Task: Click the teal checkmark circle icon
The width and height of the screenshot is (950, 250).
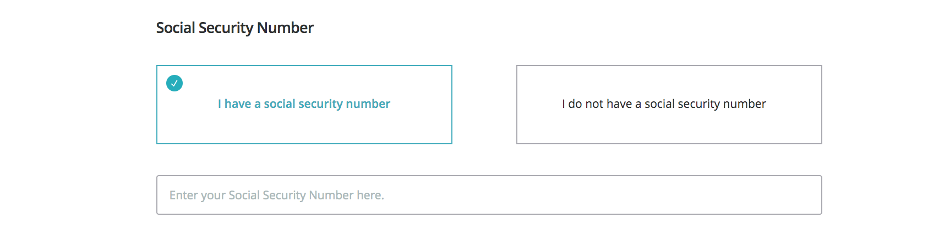Action: (174, 83)
